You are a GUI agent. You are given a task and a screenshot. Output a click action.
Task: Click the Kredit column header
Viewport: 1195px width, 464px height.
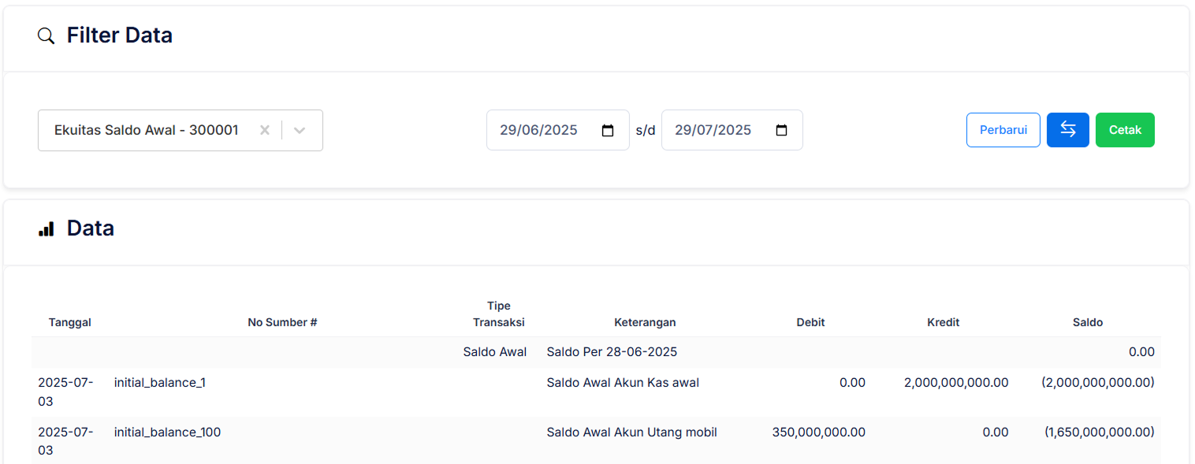pyautogui.click(x=943, y=322)
